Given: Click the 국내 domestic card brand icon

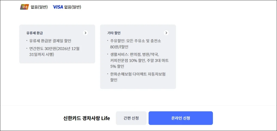Looking at the screenshot, I should tap(24, 7).
